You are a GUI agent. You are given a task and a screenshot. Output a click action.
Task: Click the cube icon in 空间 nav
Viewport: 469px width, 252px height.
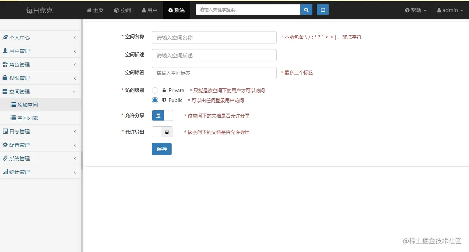coord(116,10)
